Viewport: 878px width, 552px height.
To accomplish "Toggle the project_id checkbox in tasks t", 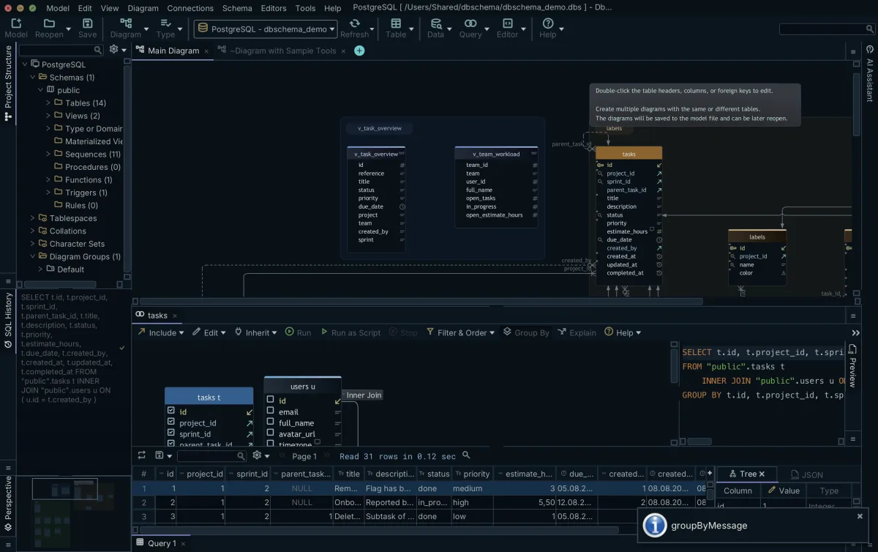I will click(170, 422).
